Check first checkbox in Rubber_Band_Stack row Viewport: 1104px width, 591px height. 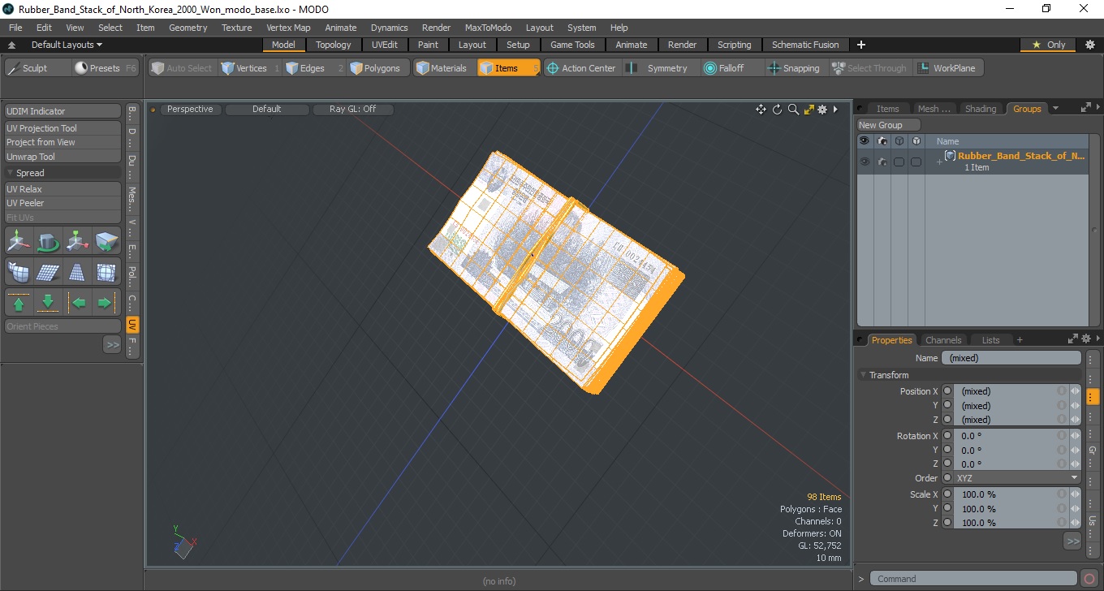[899, 162]
